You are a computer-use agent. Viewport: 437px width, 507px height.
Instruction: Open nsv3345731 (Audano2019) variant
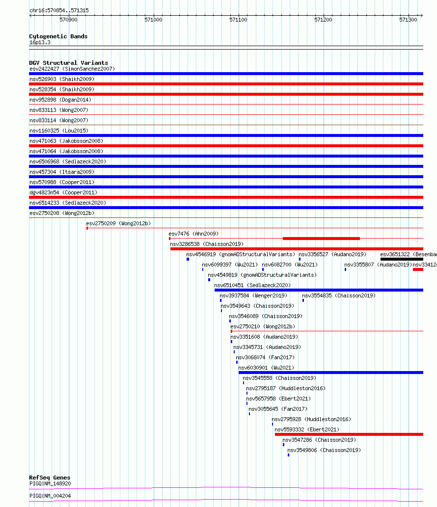pyautogui.click(x=267, y=348)
